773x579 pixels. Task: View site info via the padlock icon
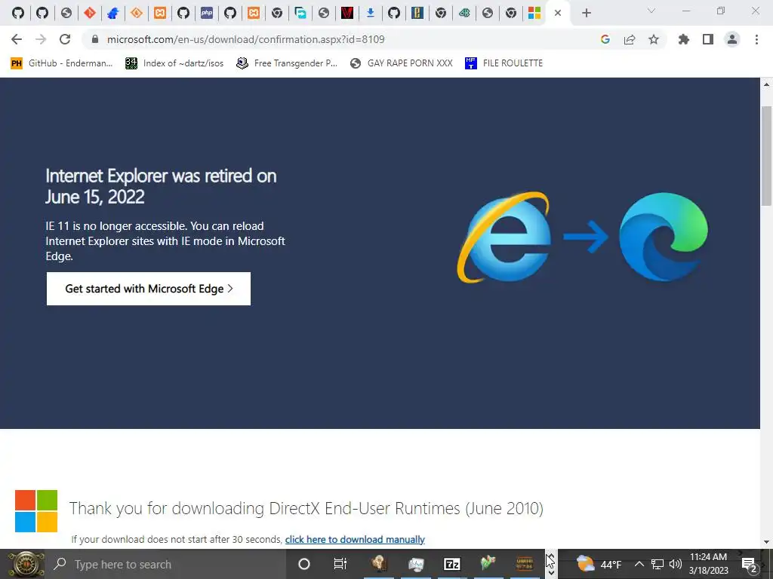click(95, 39)
